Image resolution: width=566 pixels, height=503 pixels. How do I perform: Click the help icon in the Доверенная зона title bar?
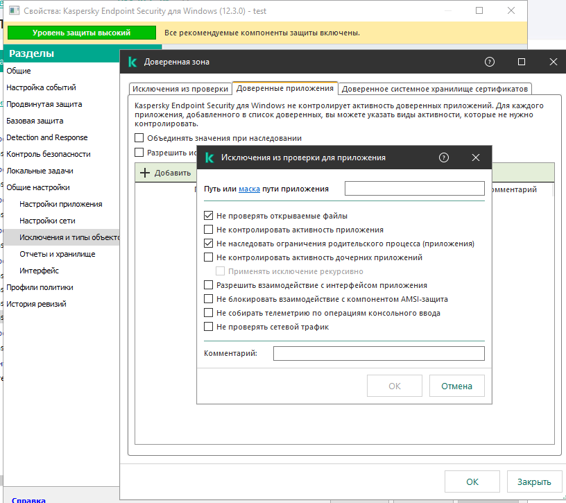pyautogui.click(x=489, y=62)
